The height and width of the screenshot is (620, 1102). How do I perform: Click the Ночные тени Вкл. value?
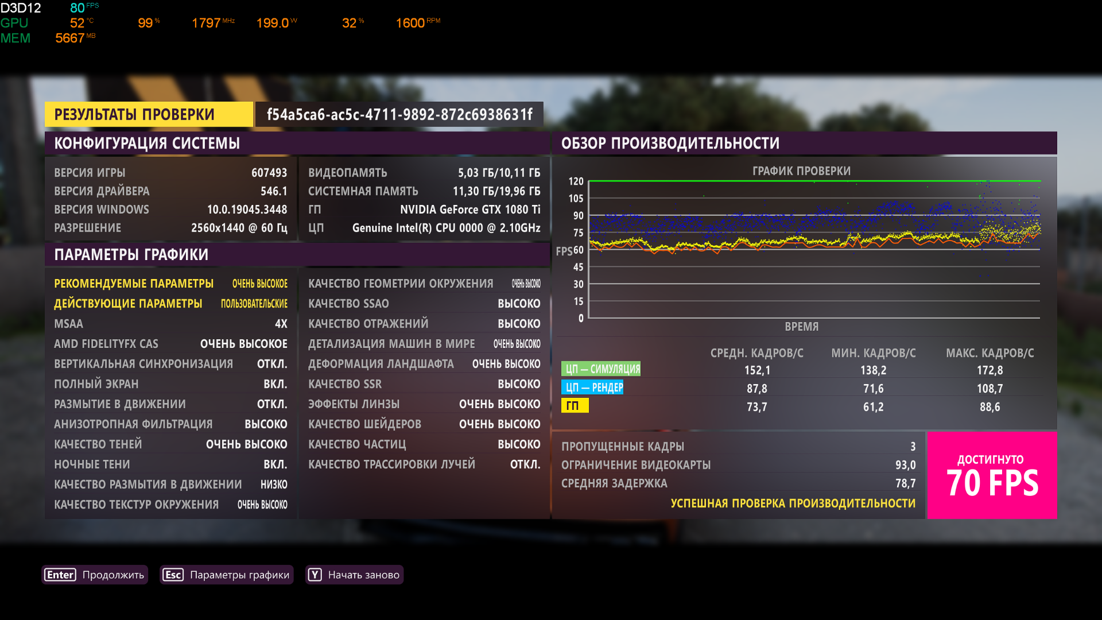coord(275,464)
